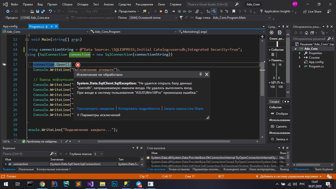336x189 pixels.
Task: Switch to the Team Explorer tab
Action: click(324, 169)
